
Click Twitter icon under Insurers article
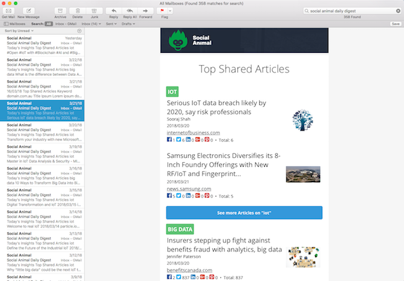178,277
